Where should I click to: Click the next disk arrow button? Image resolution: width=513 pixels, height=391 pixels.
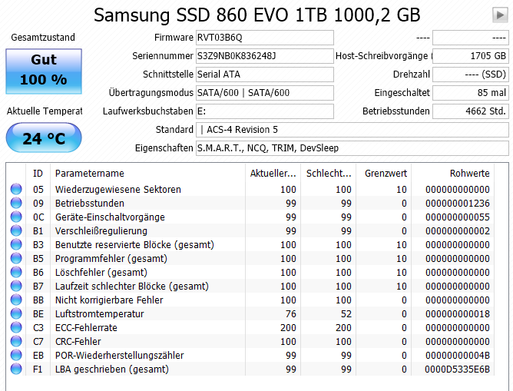tap(500, 15)
